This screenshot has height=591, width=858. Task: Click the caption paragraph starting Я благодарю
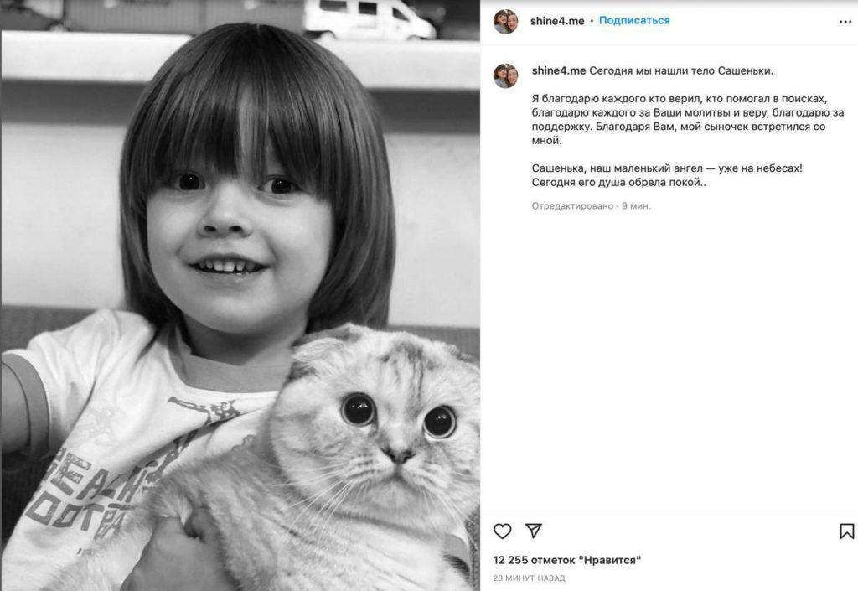(x=688, y=120)
